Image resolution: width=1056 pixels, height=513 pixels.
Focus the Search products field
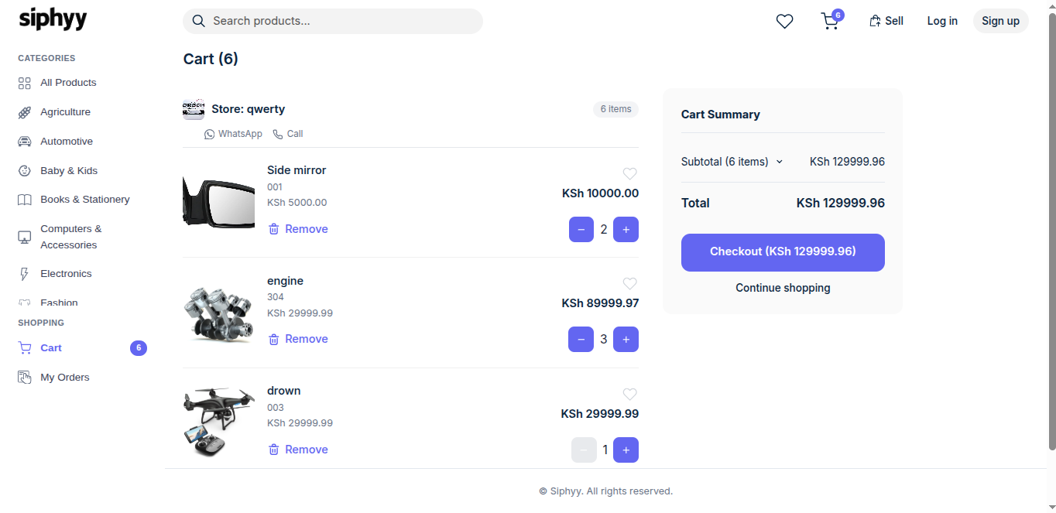tap(333, 21)
